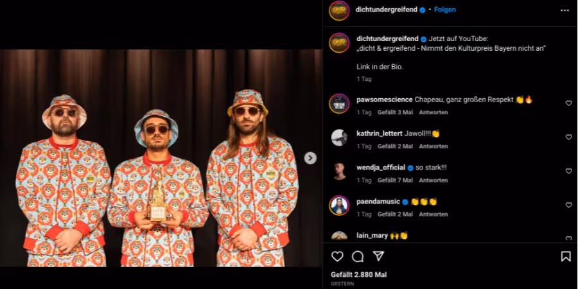Reply to kathrin_lettert via Antworten
This screenshot has height=289, width=578.
433,146
